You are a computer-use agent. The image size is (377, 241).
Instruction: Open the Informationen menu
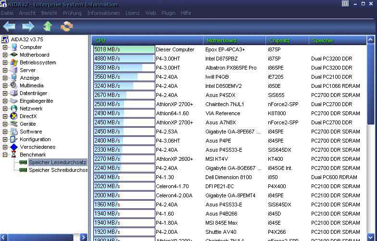[x=103, y=13]
